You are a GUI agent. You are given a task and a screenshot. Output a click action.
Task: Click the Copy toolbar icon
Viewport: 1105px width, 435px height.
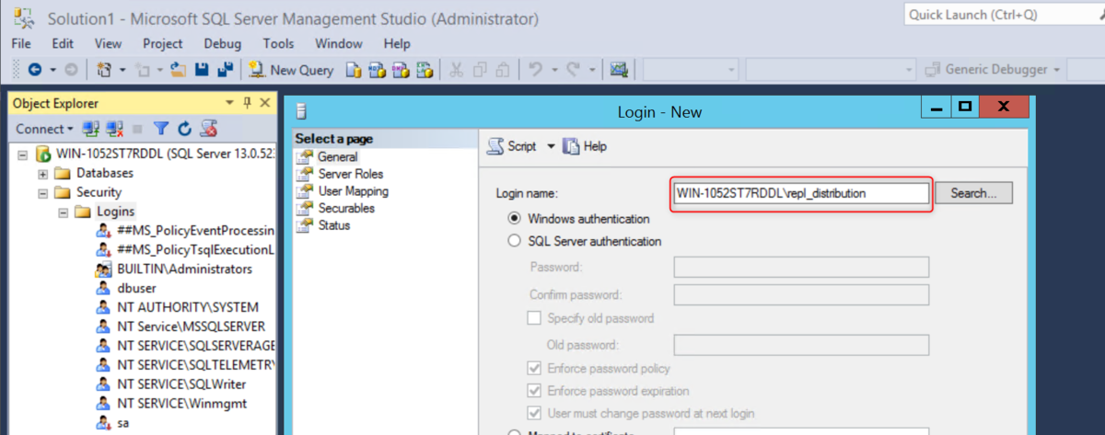(x=480, y=69)
